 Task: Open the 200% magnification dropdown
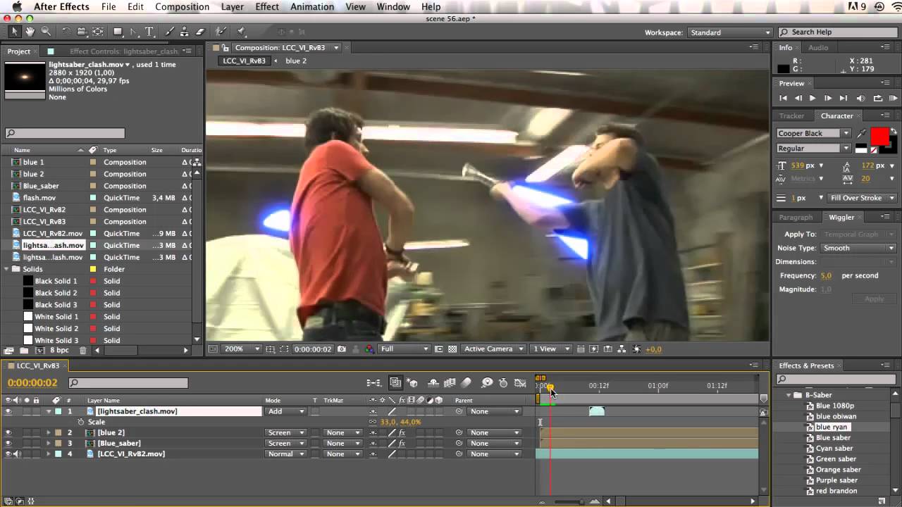click(242, 349)
